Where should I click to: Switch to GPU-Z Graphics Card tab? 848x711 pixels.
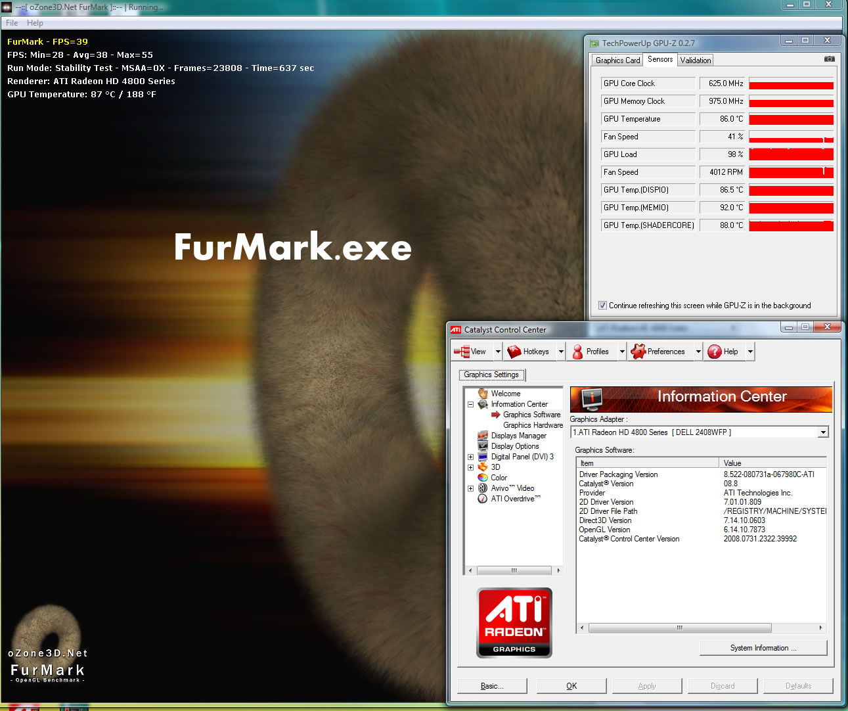tap(617, 60)
